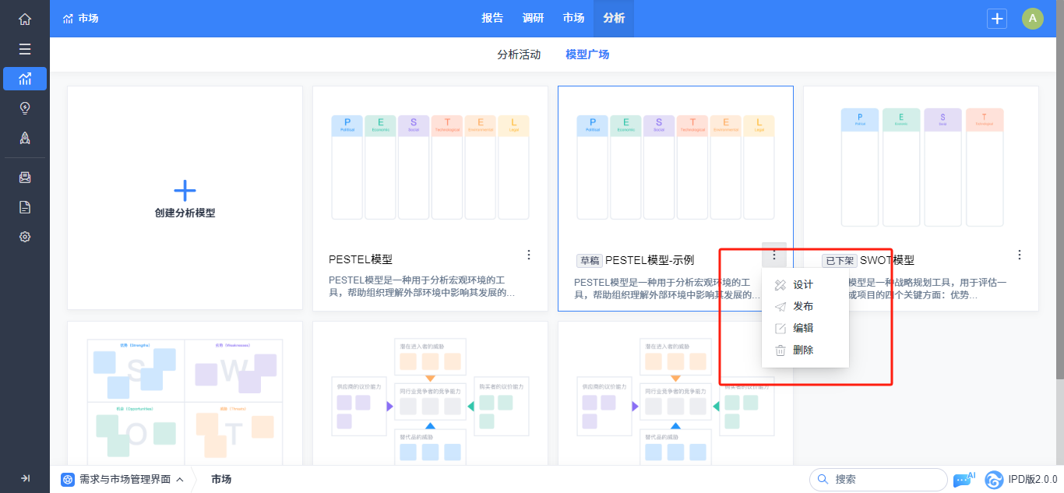Choose 发布 from the context menu
Screen dimensions: 1064x493
tap(802, 307)
